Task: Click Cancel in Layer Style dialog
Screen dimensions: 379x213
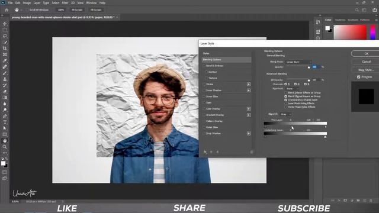Action: (366, 62)
